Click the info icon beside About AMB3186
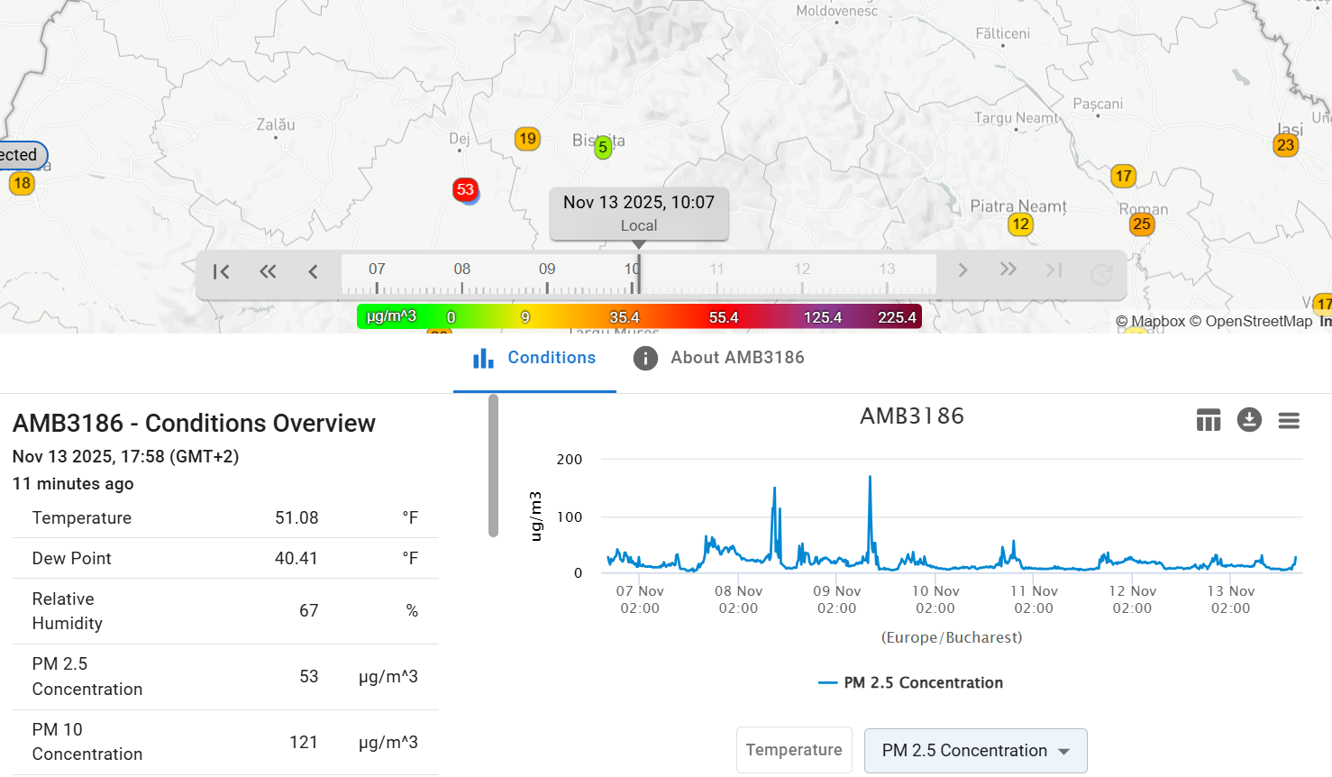This screenshot has width=1332, height=777. (644, 358)
